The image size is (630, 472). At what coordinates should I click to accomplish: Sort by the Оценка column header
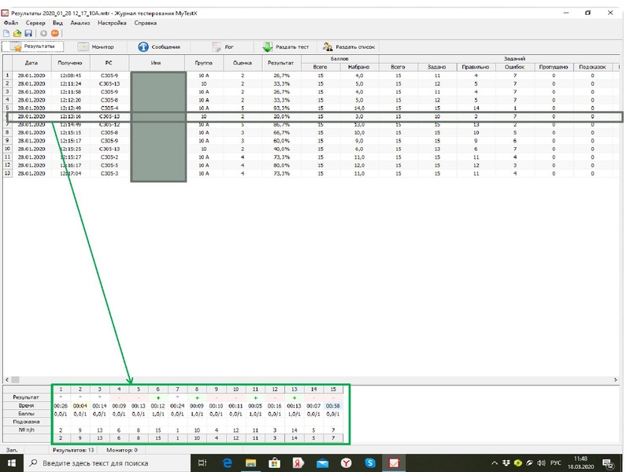(x=243, y=63)
